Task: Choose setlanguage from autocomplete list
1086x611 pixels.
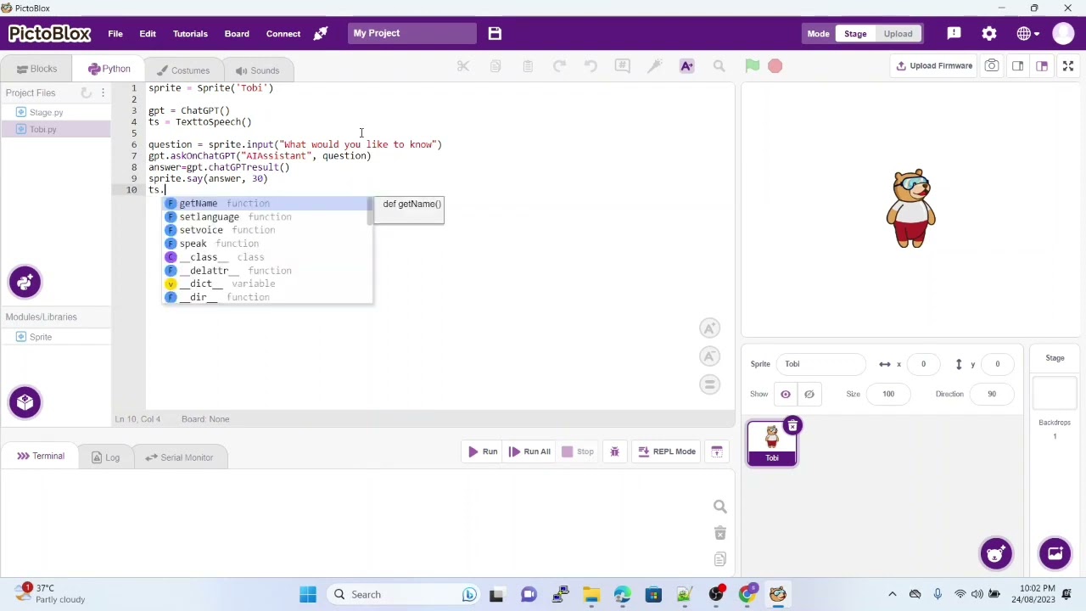Action: click(267, 217)
